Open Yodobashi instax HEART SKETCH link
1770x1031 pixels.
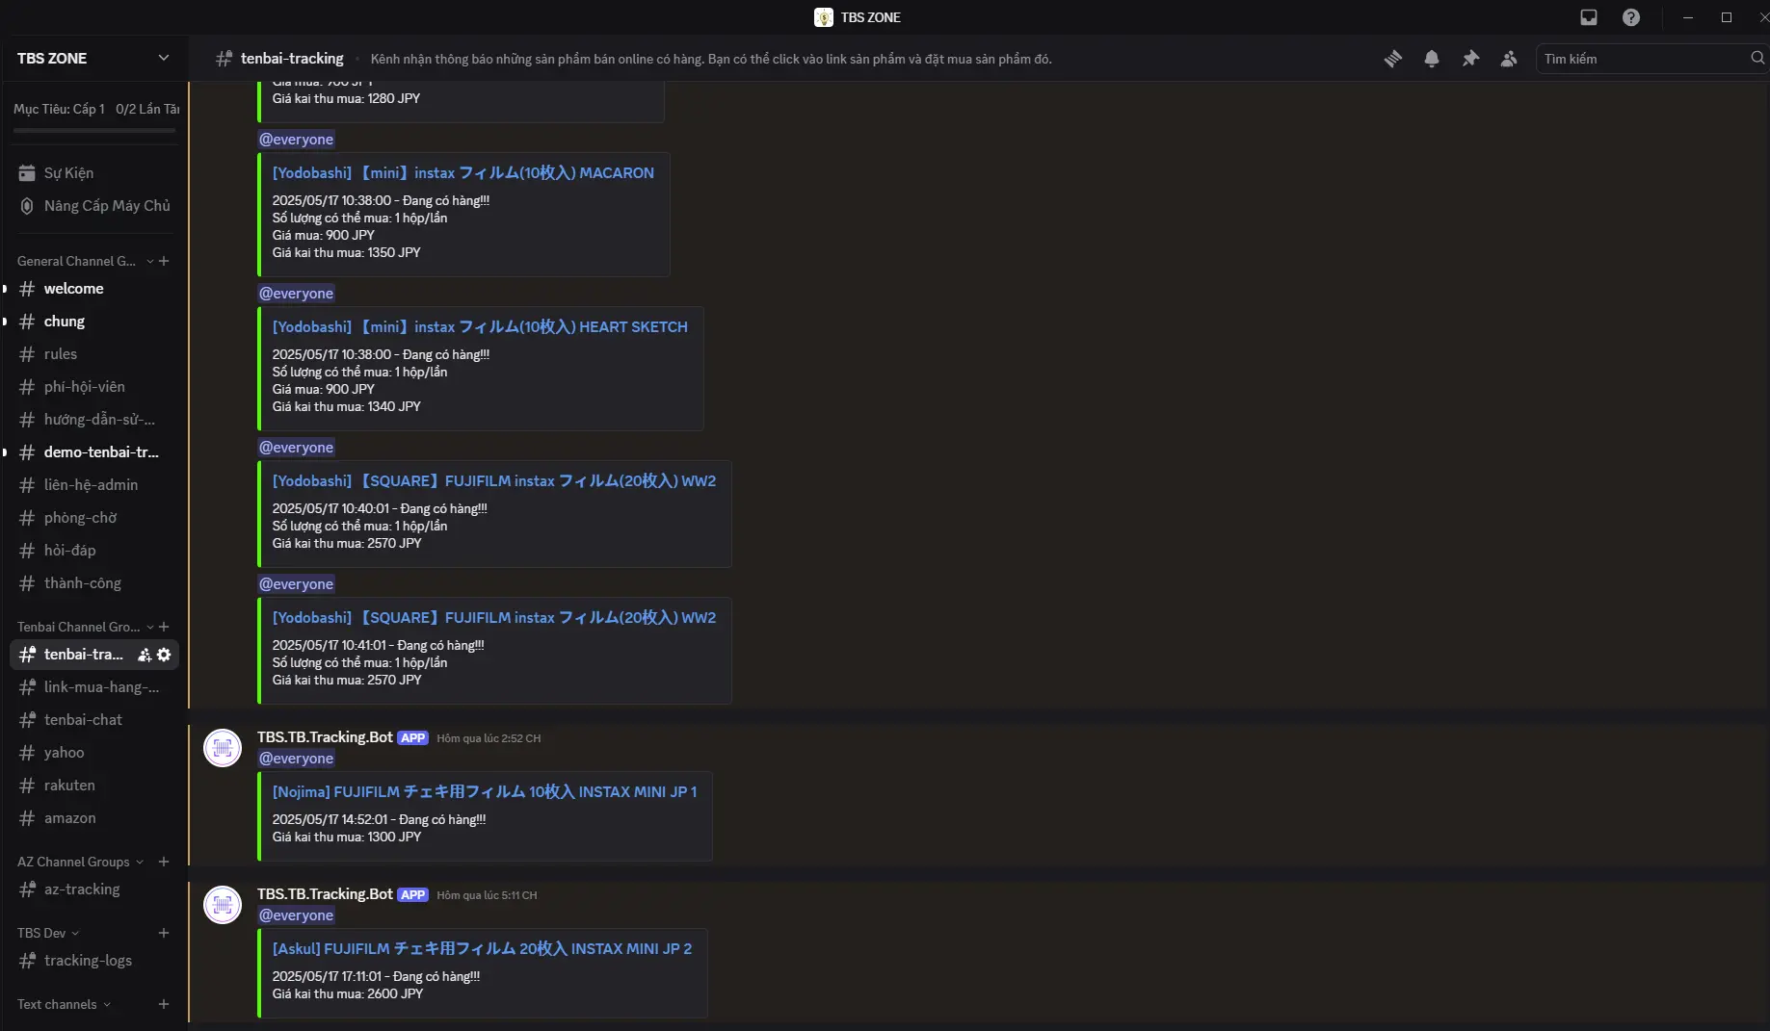480,327
